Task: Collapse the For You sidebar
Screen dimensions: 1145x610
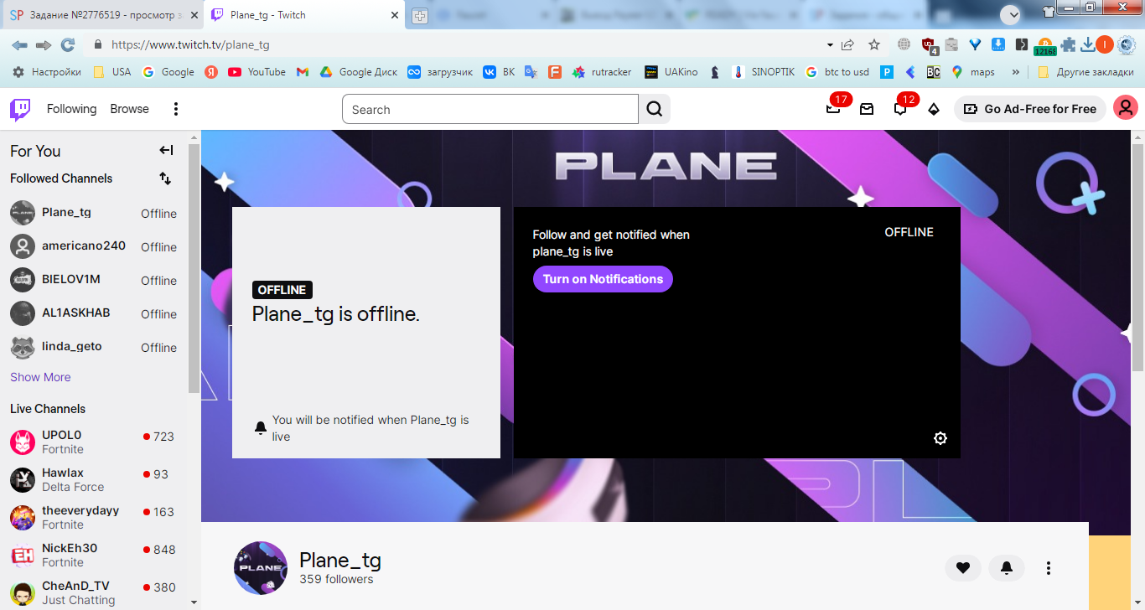Action: (166, 150)
